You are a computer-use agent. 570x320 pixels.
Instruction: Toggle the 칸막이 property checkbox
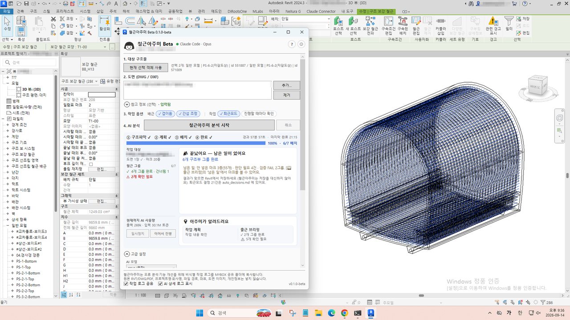pos(102,94)
